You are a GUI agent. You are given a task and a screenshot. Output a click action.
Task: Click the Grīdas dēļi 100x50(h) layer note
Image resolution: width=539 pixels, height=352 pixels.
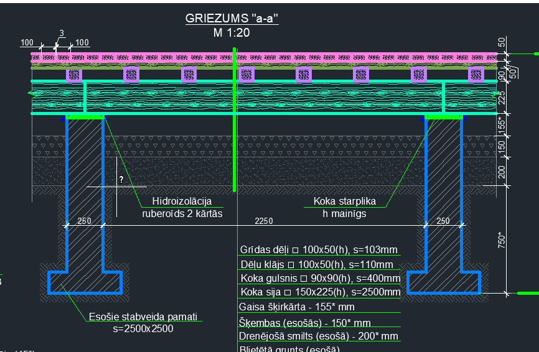point(319,250)
